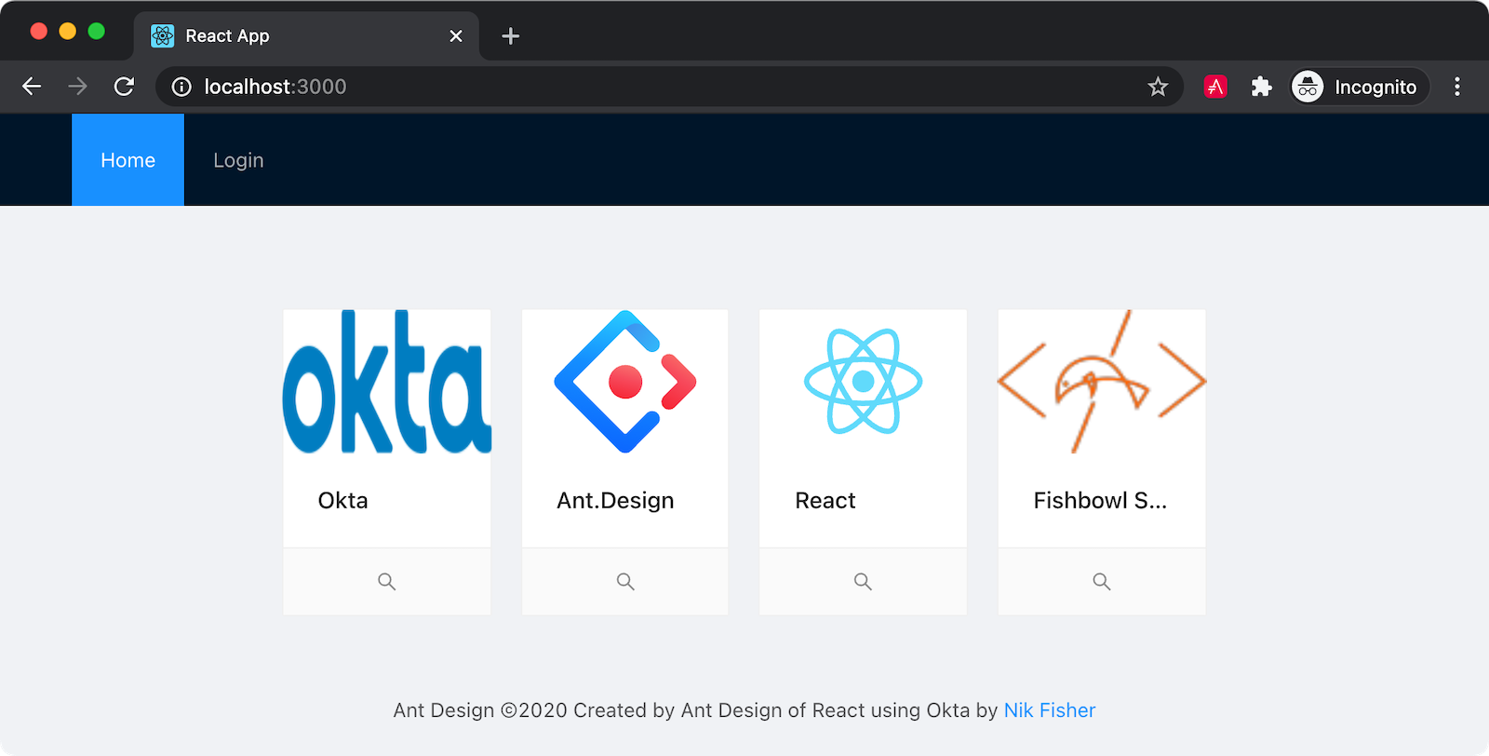
Task: Open the Login menu item
Action: [238, 160]
